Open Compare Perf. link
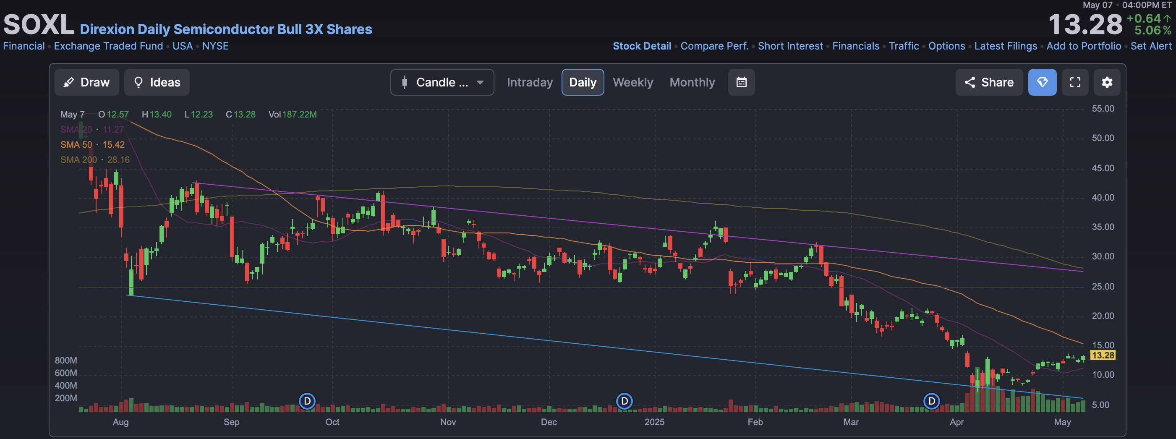Image resolution: width=1176 pixels, height=439 pixels. [x=714, y=46]
